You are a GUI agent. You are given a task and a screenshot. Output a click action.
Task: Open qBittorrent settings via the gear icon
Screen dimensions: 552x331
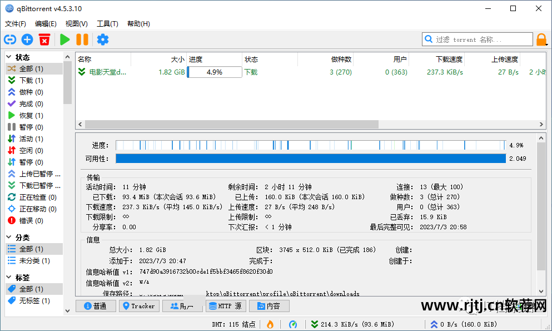103,39
